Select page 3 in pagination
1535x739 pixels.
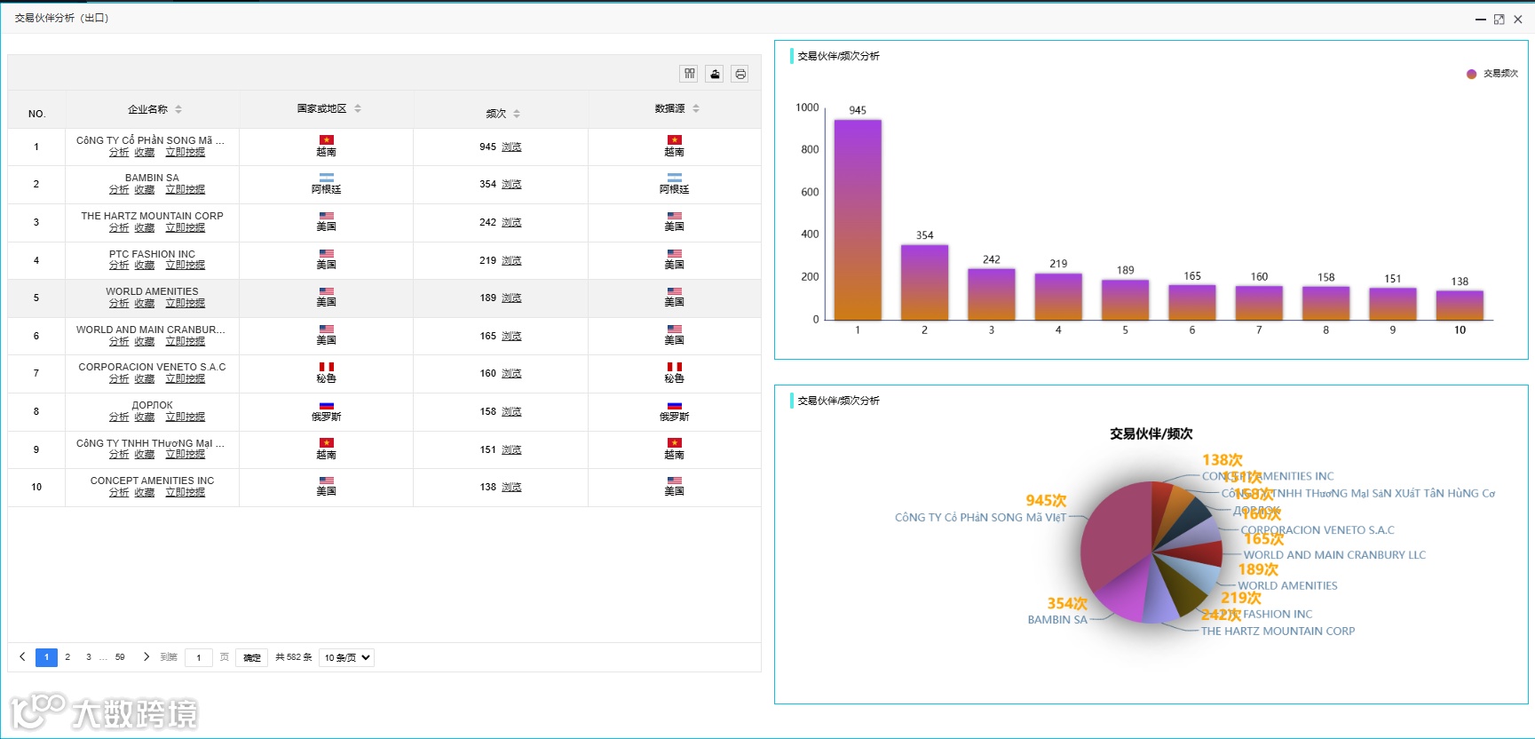[89, 657]
